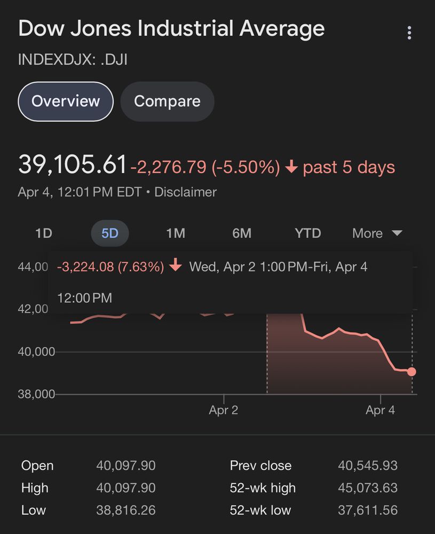
Task: Select the 1D time range
Action: pos(44,233)
